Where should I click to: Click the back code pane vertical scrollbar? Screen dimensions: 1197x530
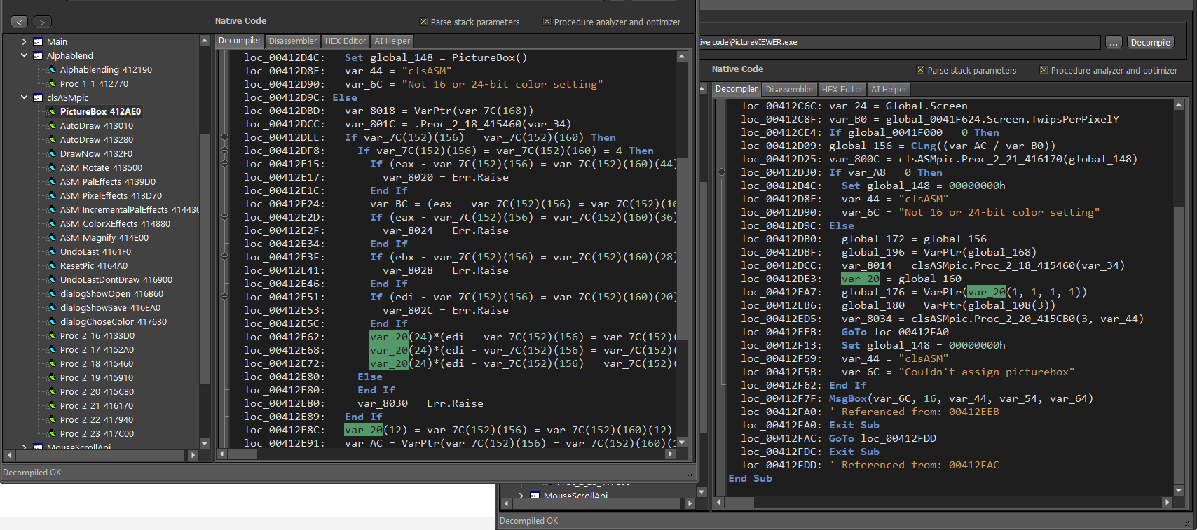1178,297
